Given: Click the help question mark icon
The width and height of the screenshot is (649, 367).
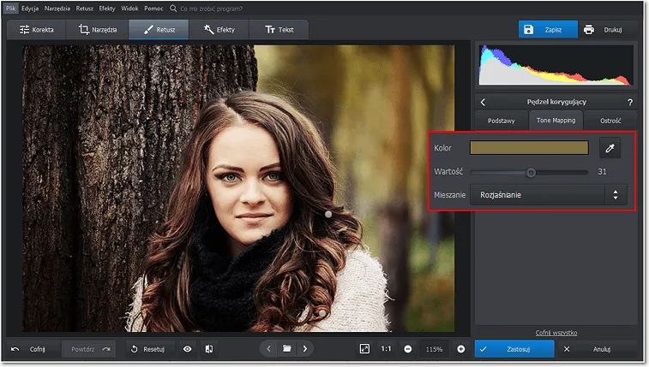Looking at the screenshot, I should coord(629,103).
